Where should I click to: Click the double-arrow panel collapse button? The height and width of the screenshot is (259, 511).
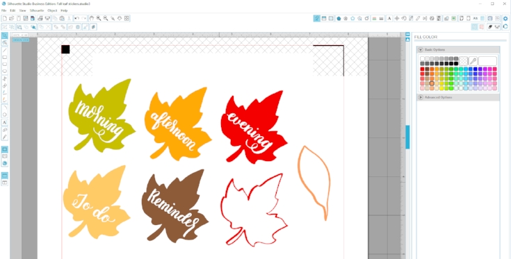[x=407, y=34]
